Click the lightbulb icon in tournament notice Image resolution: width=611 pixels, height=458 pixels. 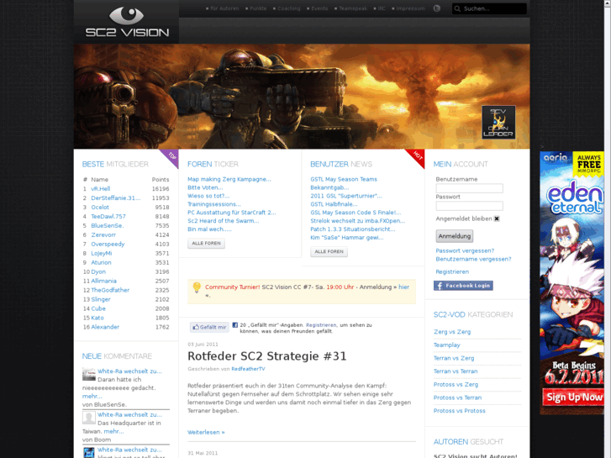(x=197, y=287)
